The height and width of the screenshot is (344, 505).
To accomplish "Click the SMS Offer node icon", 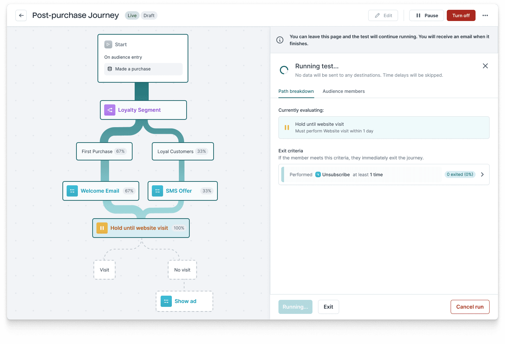I will pyautogui.click(x=157, y=191).
